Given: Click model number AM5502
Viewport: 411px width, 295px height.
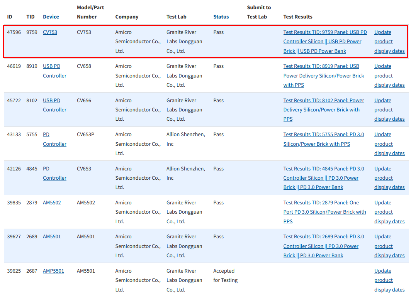Looking at the screenshot, I should tap(86, 202).
